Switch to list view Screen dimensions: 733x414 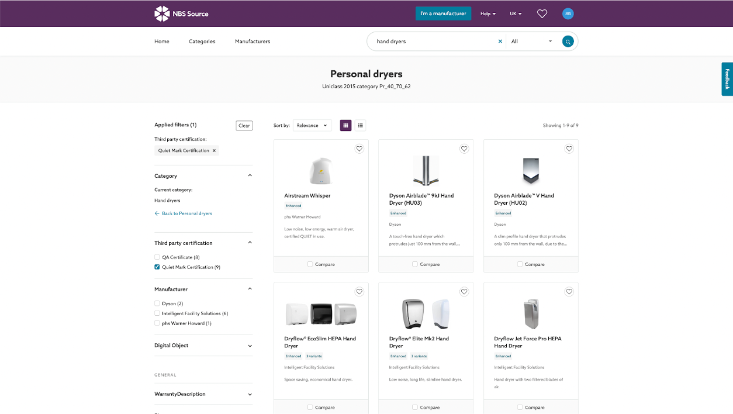pos(361,125)
